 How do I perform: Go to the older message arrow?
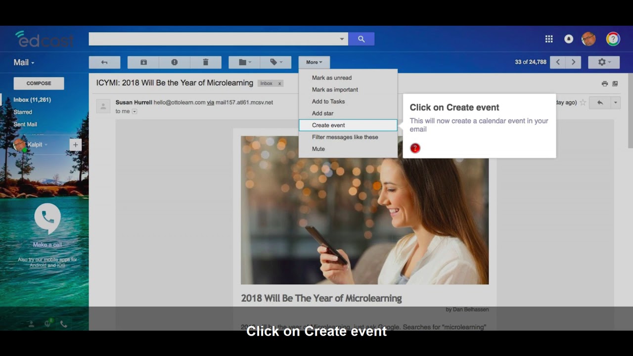[x=573, y=62]
